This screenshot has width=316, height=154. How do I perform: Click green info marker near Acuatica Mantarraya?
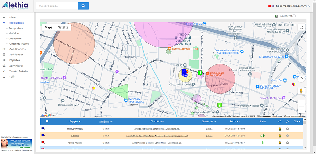pyautogui.click(x=219, y=105)
